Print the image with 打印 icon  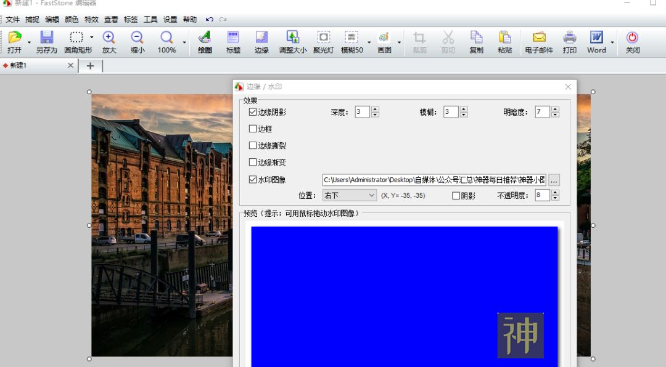[570, 42]
